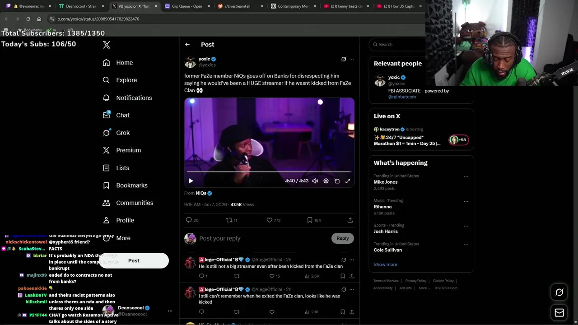Open more options on yoxic's post
The height and width of the screenshot is (325, 578).
[352, 59]
